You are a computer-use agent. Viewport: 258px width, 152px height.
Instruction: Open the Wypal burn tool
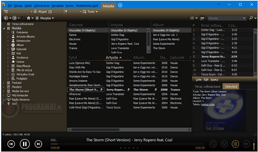pyautogui.click(x=40, y=11)
